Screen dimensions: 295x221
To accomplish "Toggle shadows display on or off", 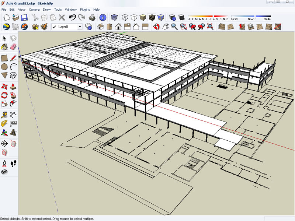I will click(x=181, y=17).
